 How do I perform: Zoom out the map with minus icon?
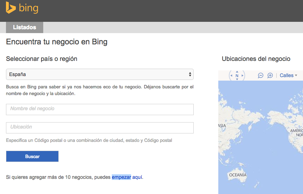click(x=260, y=75)
